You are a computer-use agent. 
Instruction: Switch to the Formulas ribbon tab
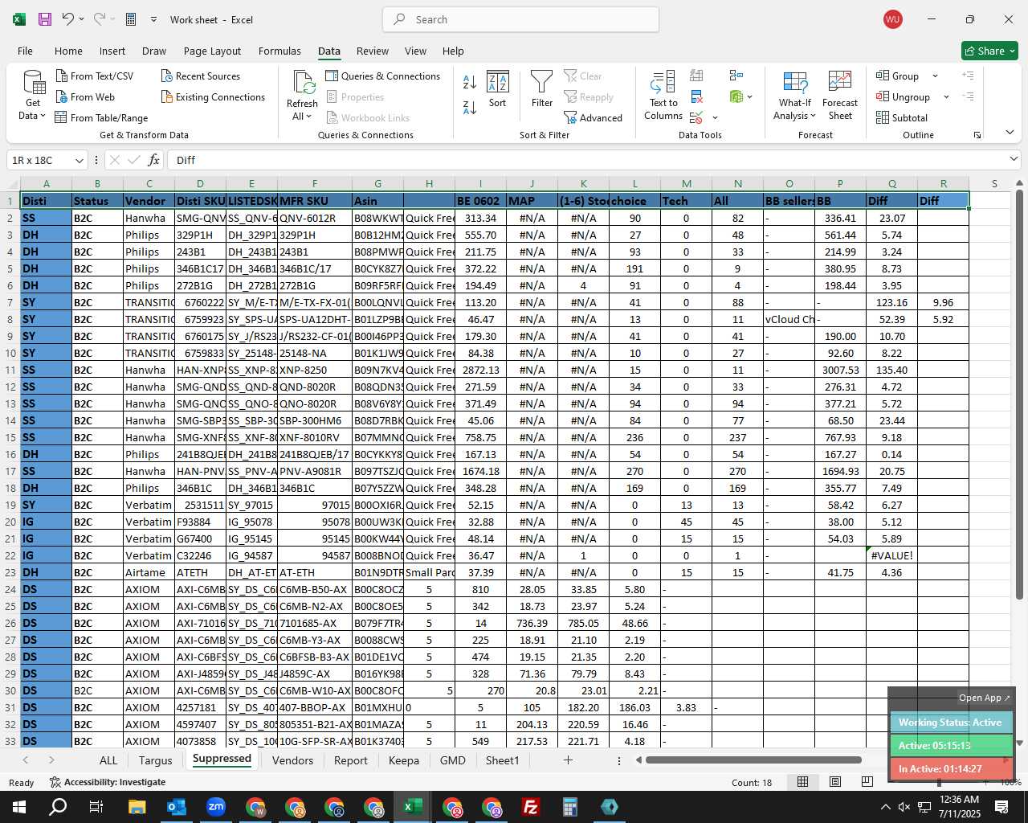[x=279, y=51]
